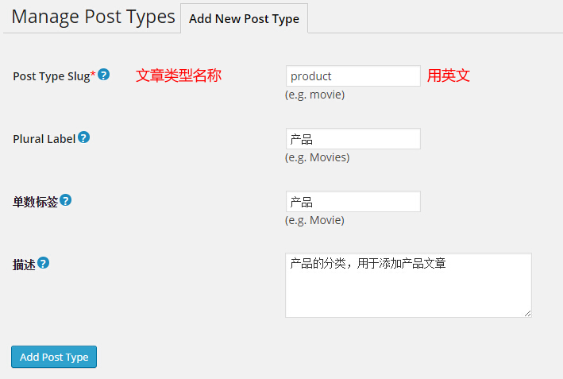Click inside the 描述 description textarea
This screenshot has height=379, width=563.
[x=408, y=285]
